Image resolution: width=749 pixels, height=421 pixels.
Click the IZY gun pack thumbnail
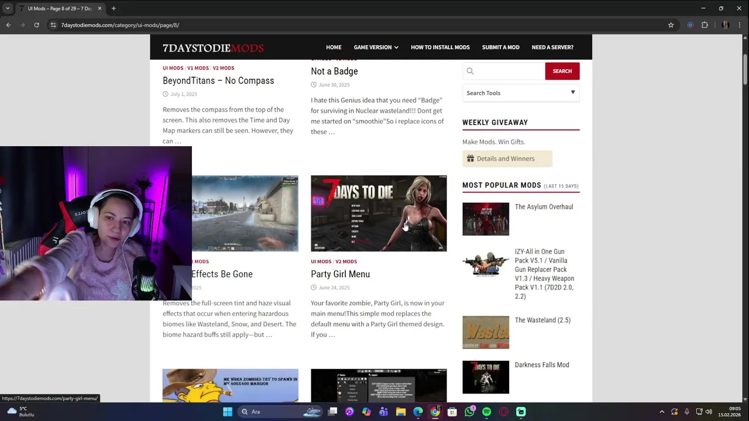tap(486, 264)
